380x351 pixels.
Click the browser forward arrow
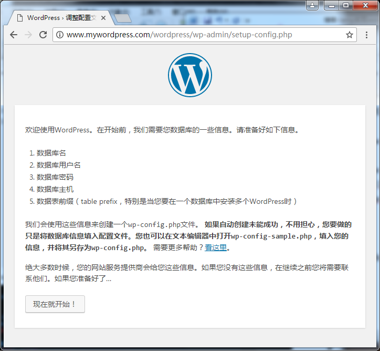pyautogui.click(x=28, y=35)
